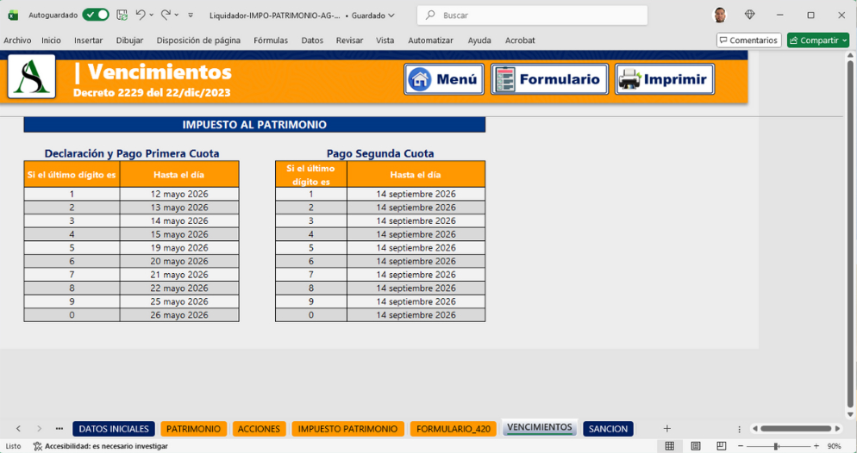Click the Menú home button
Screen dimensions: 857x453
click(444, 79)
